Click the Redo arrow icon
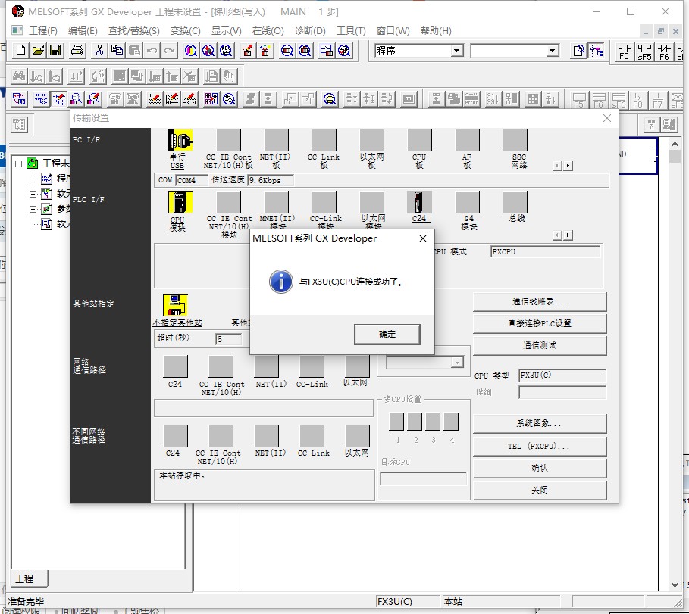The image size is (689, 614). coord(169,51)
